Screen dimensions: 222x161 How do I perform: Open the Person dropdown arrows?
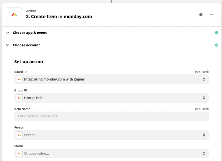(204, 135)
